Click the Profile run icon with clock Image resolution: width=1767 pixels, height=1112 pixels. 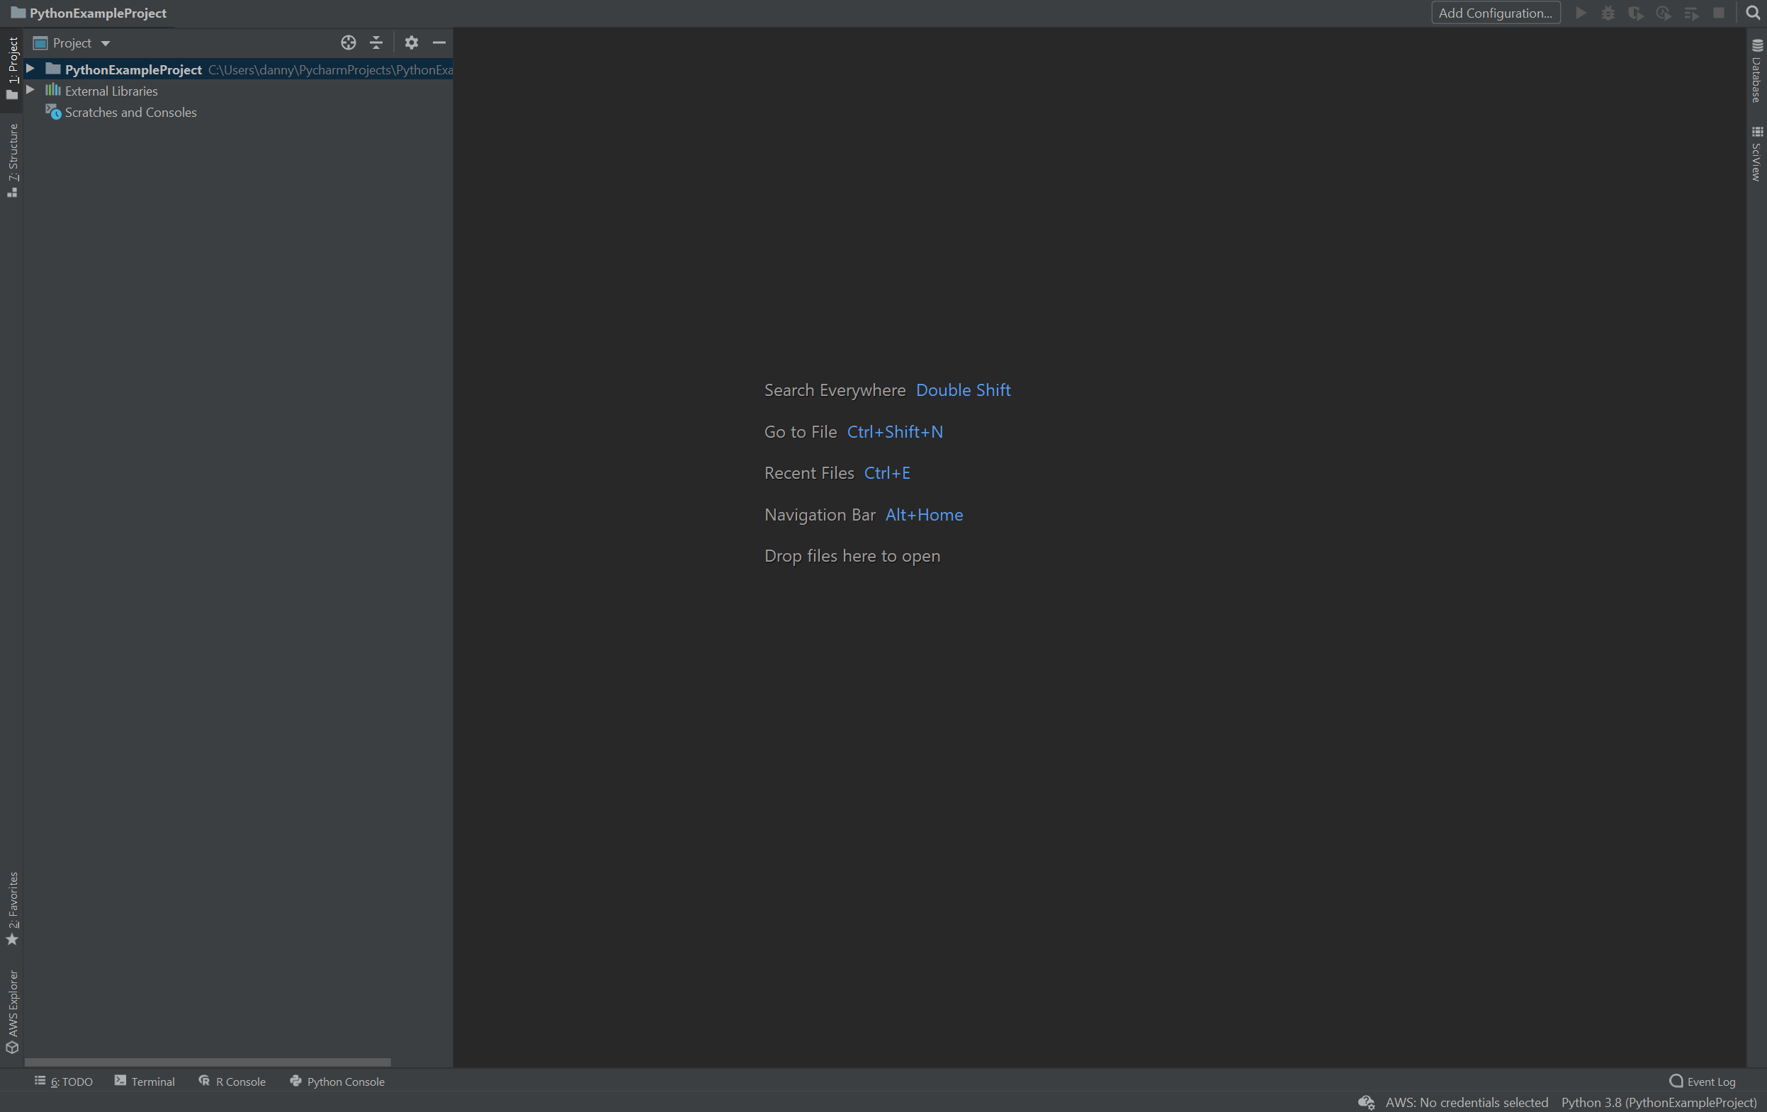click(x=1663, y=13)
